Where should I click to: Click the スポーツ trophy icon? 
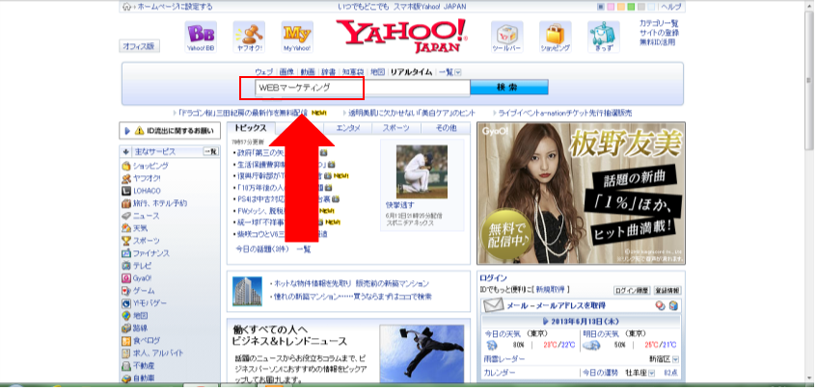125,241
